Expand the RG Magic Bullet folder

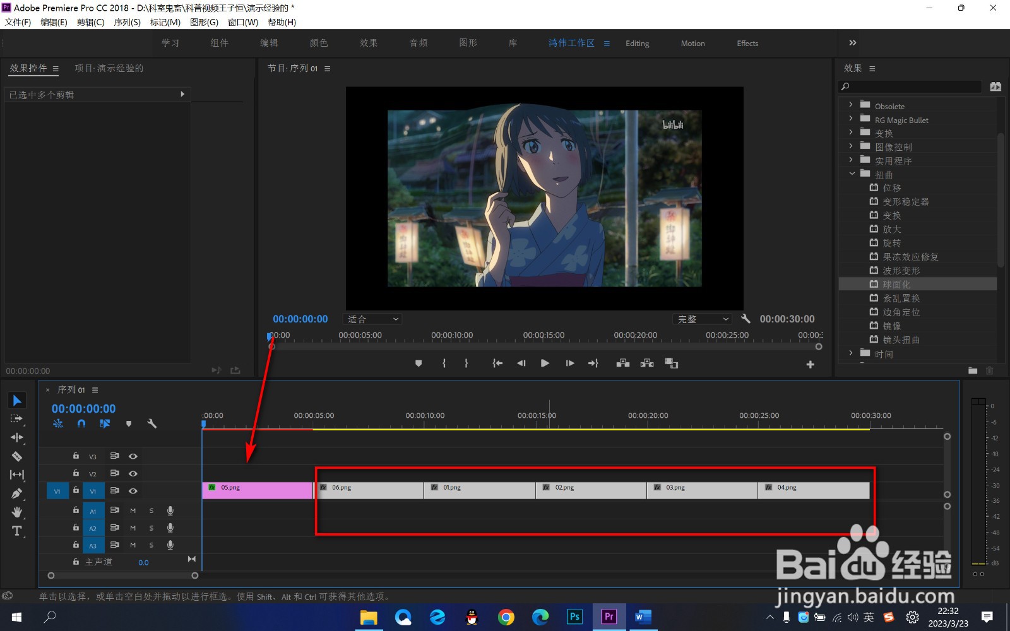click(851, 119)
